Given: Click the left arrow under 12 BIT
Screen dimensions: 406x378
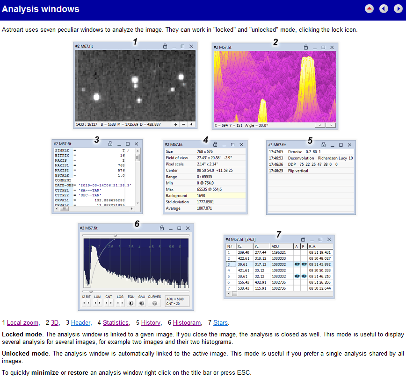Looking at the screenshot, I should [x=84, y=303].
